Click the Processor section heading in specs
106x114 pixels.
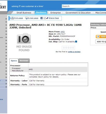point(15,66)
